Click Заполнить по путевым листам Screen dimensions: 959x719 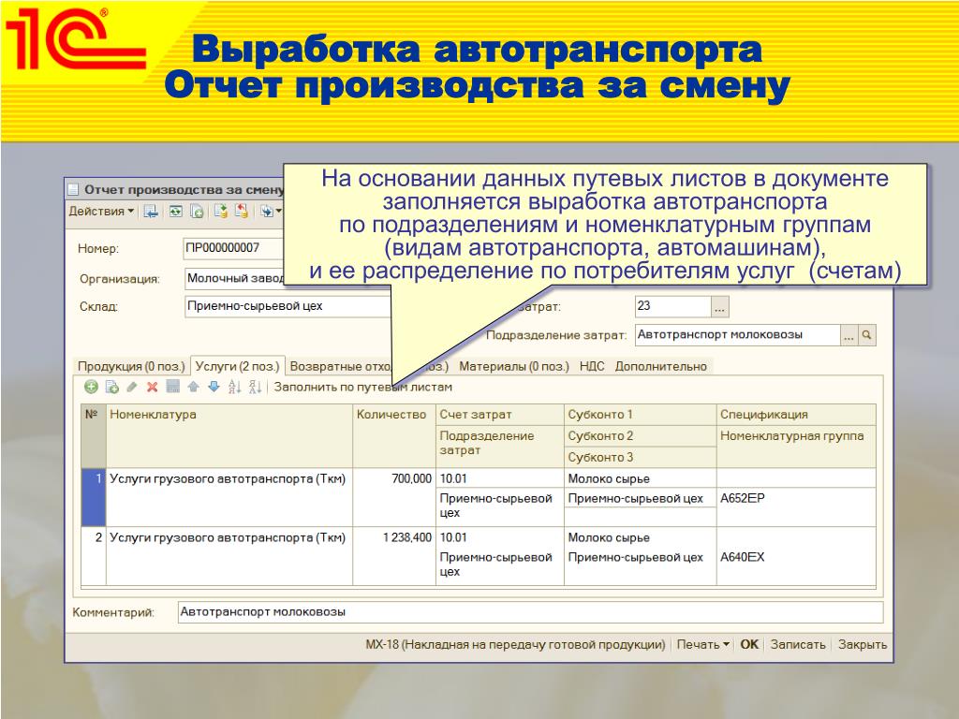point(363,387)
